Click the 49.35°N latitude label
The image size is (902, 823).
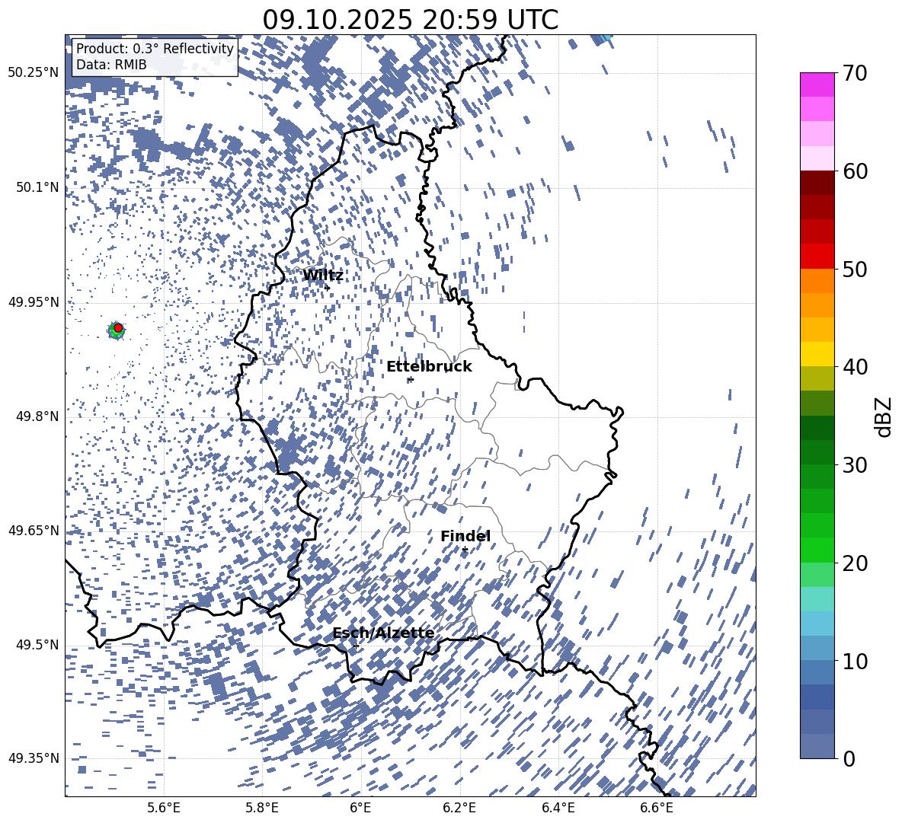pos(34,758)
